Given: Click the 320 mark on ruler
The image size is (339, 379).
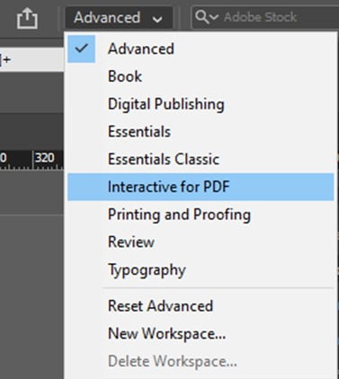Looking at the screenshot, I should (45, 158).
